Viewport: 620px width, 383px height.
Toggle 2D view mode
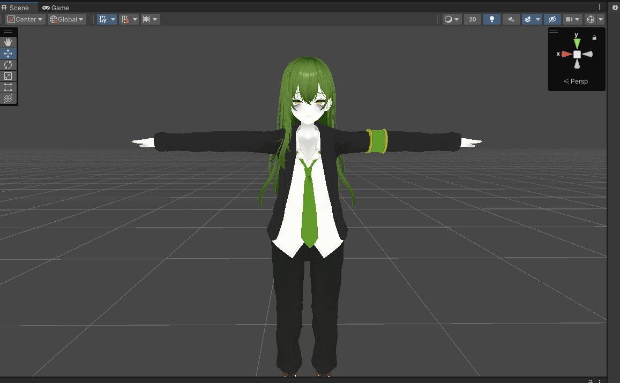coord(473,19)
